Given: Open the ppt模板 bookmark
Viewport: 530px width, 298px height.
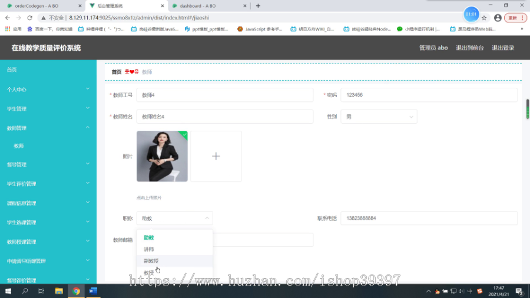Looking at the screenshot, I should (206, 29).
